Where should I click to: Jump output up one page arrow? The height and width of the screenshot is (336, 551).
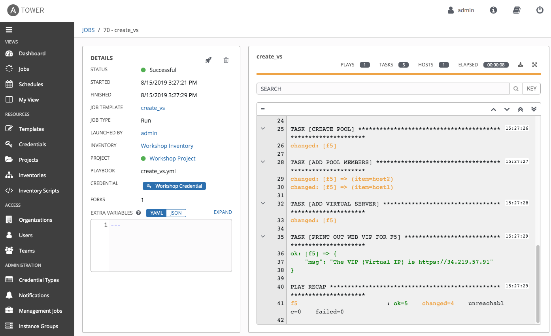coord(493,109)
